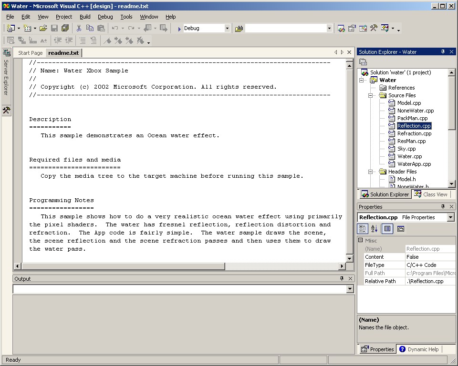Sort properties alphabetically with A-Z icon
The image size is (458, 366).
point(375,229)
